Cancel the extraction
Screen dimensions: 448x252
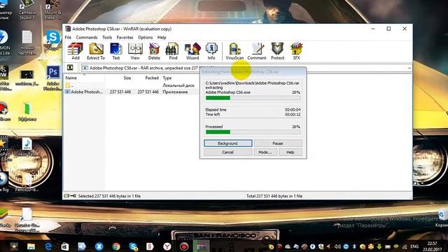click(228, 153)
